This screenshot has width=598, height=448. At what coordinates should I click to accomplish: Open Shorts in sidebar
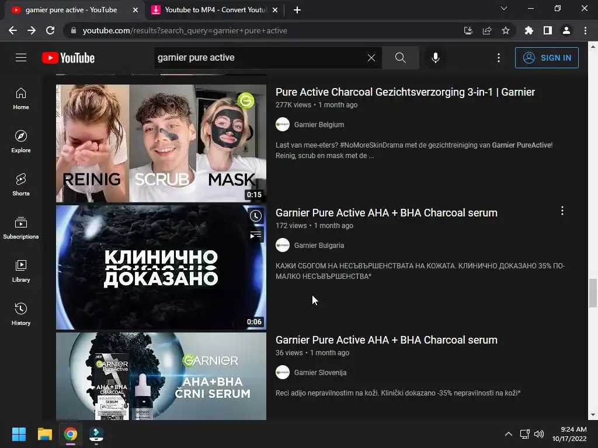[21, 185]
